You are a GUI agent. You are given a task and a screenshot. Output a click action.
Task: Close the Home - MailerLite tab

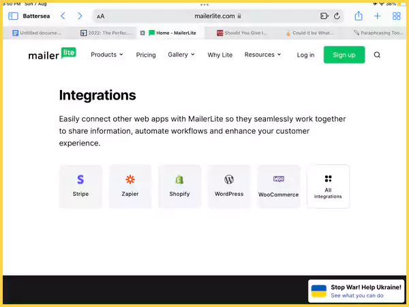pyautogui.click(x=142, y=33)
